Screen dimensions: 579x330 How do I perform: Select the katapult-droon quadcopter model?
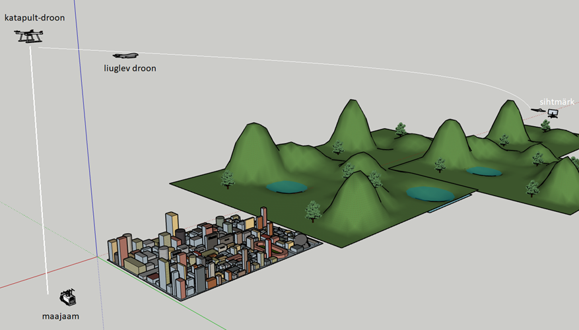click(29, 36)
